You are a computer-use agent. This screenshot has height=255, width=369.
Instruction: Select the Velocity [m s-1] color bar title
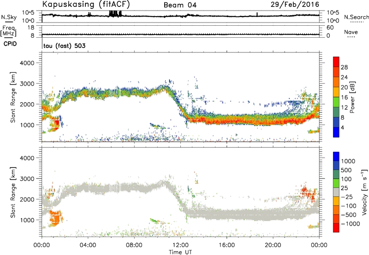coord(364,192)
